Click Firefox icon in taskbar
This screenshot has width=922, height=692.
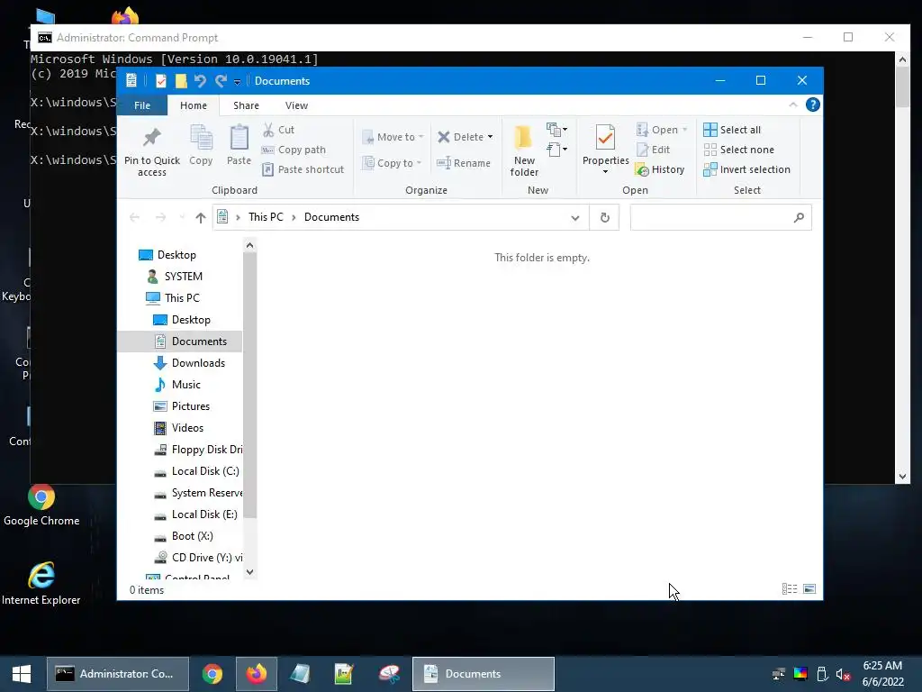pyautogui.click(x=256, y=674)
